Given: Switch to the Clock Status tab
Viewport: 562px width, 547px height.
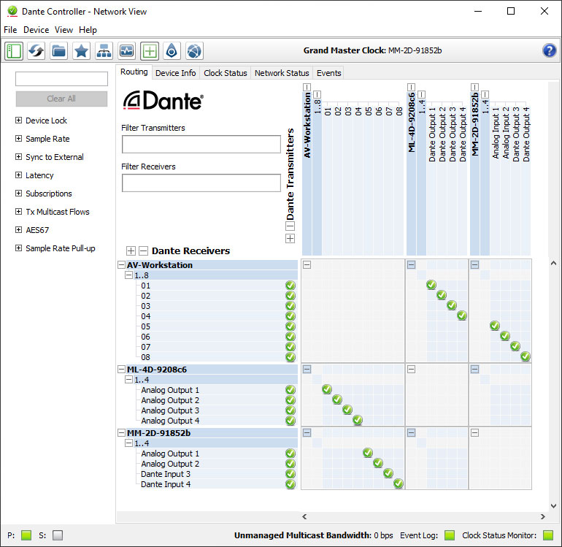Looking at the screenshot, I should coord(225,73).
